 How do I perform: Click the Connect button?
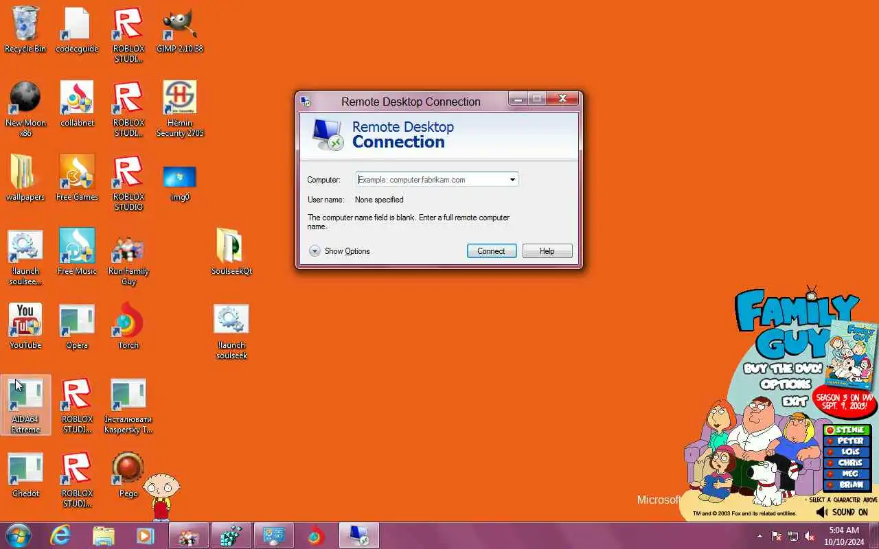tap(492, 251)
